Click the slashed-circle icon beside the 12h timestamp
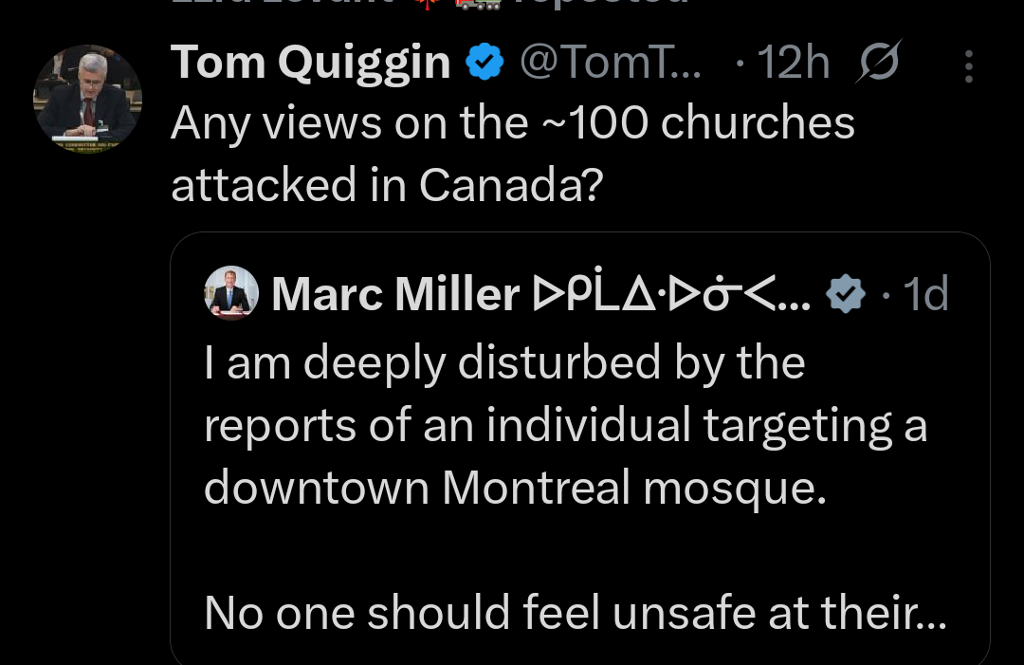Viewport: 1024px width, 665px height. [x=877, y=61]
